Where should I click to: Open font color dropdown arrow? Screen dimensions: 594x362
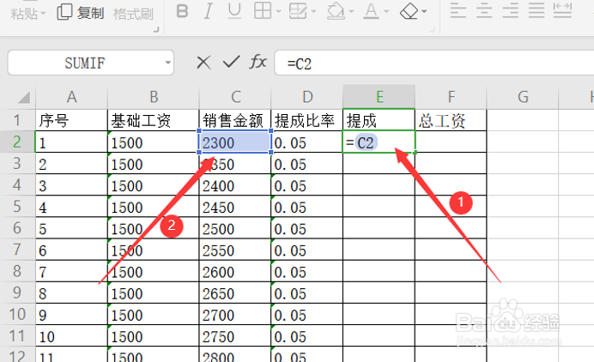[386, 11]
